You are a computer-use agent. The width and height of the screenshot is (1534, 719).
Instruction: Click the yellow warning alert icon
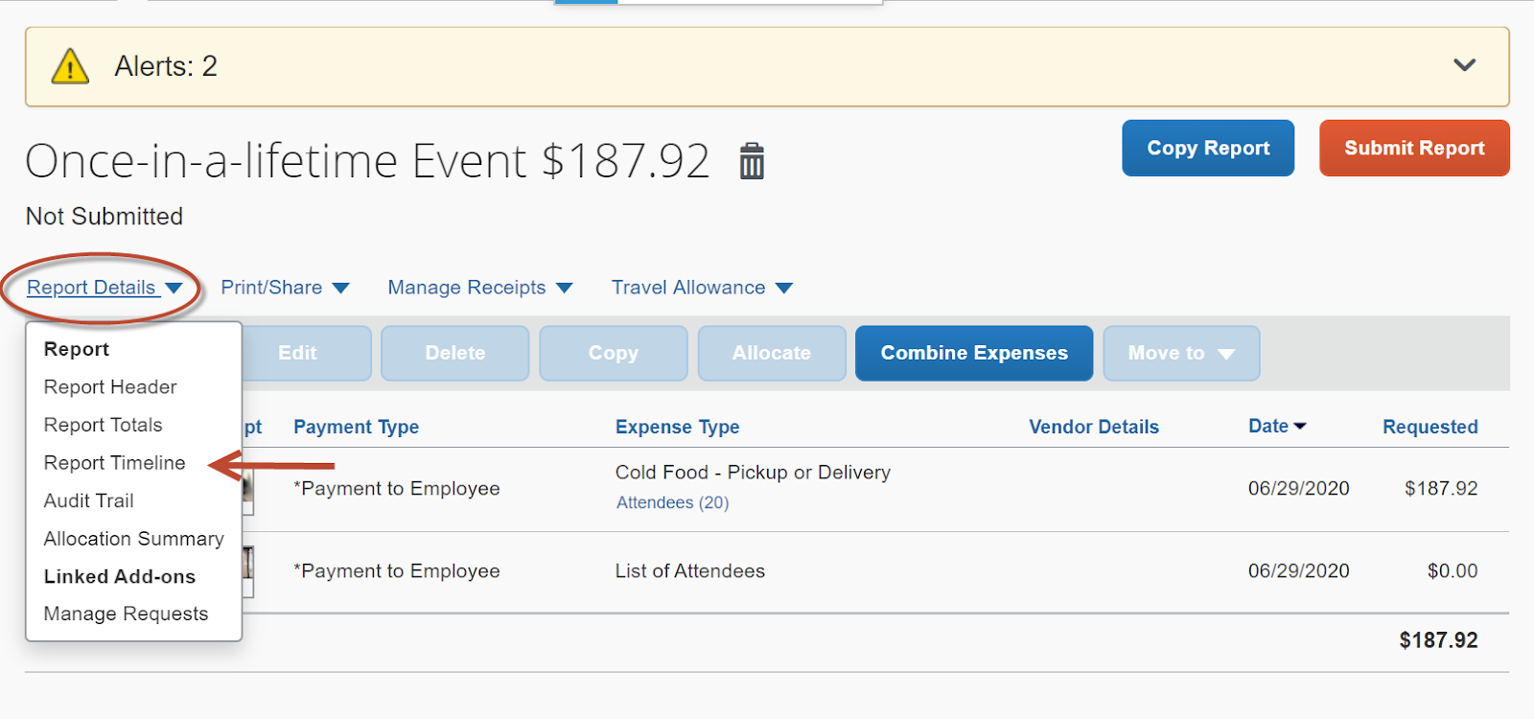pyautogui.click(x=70, y=66)
